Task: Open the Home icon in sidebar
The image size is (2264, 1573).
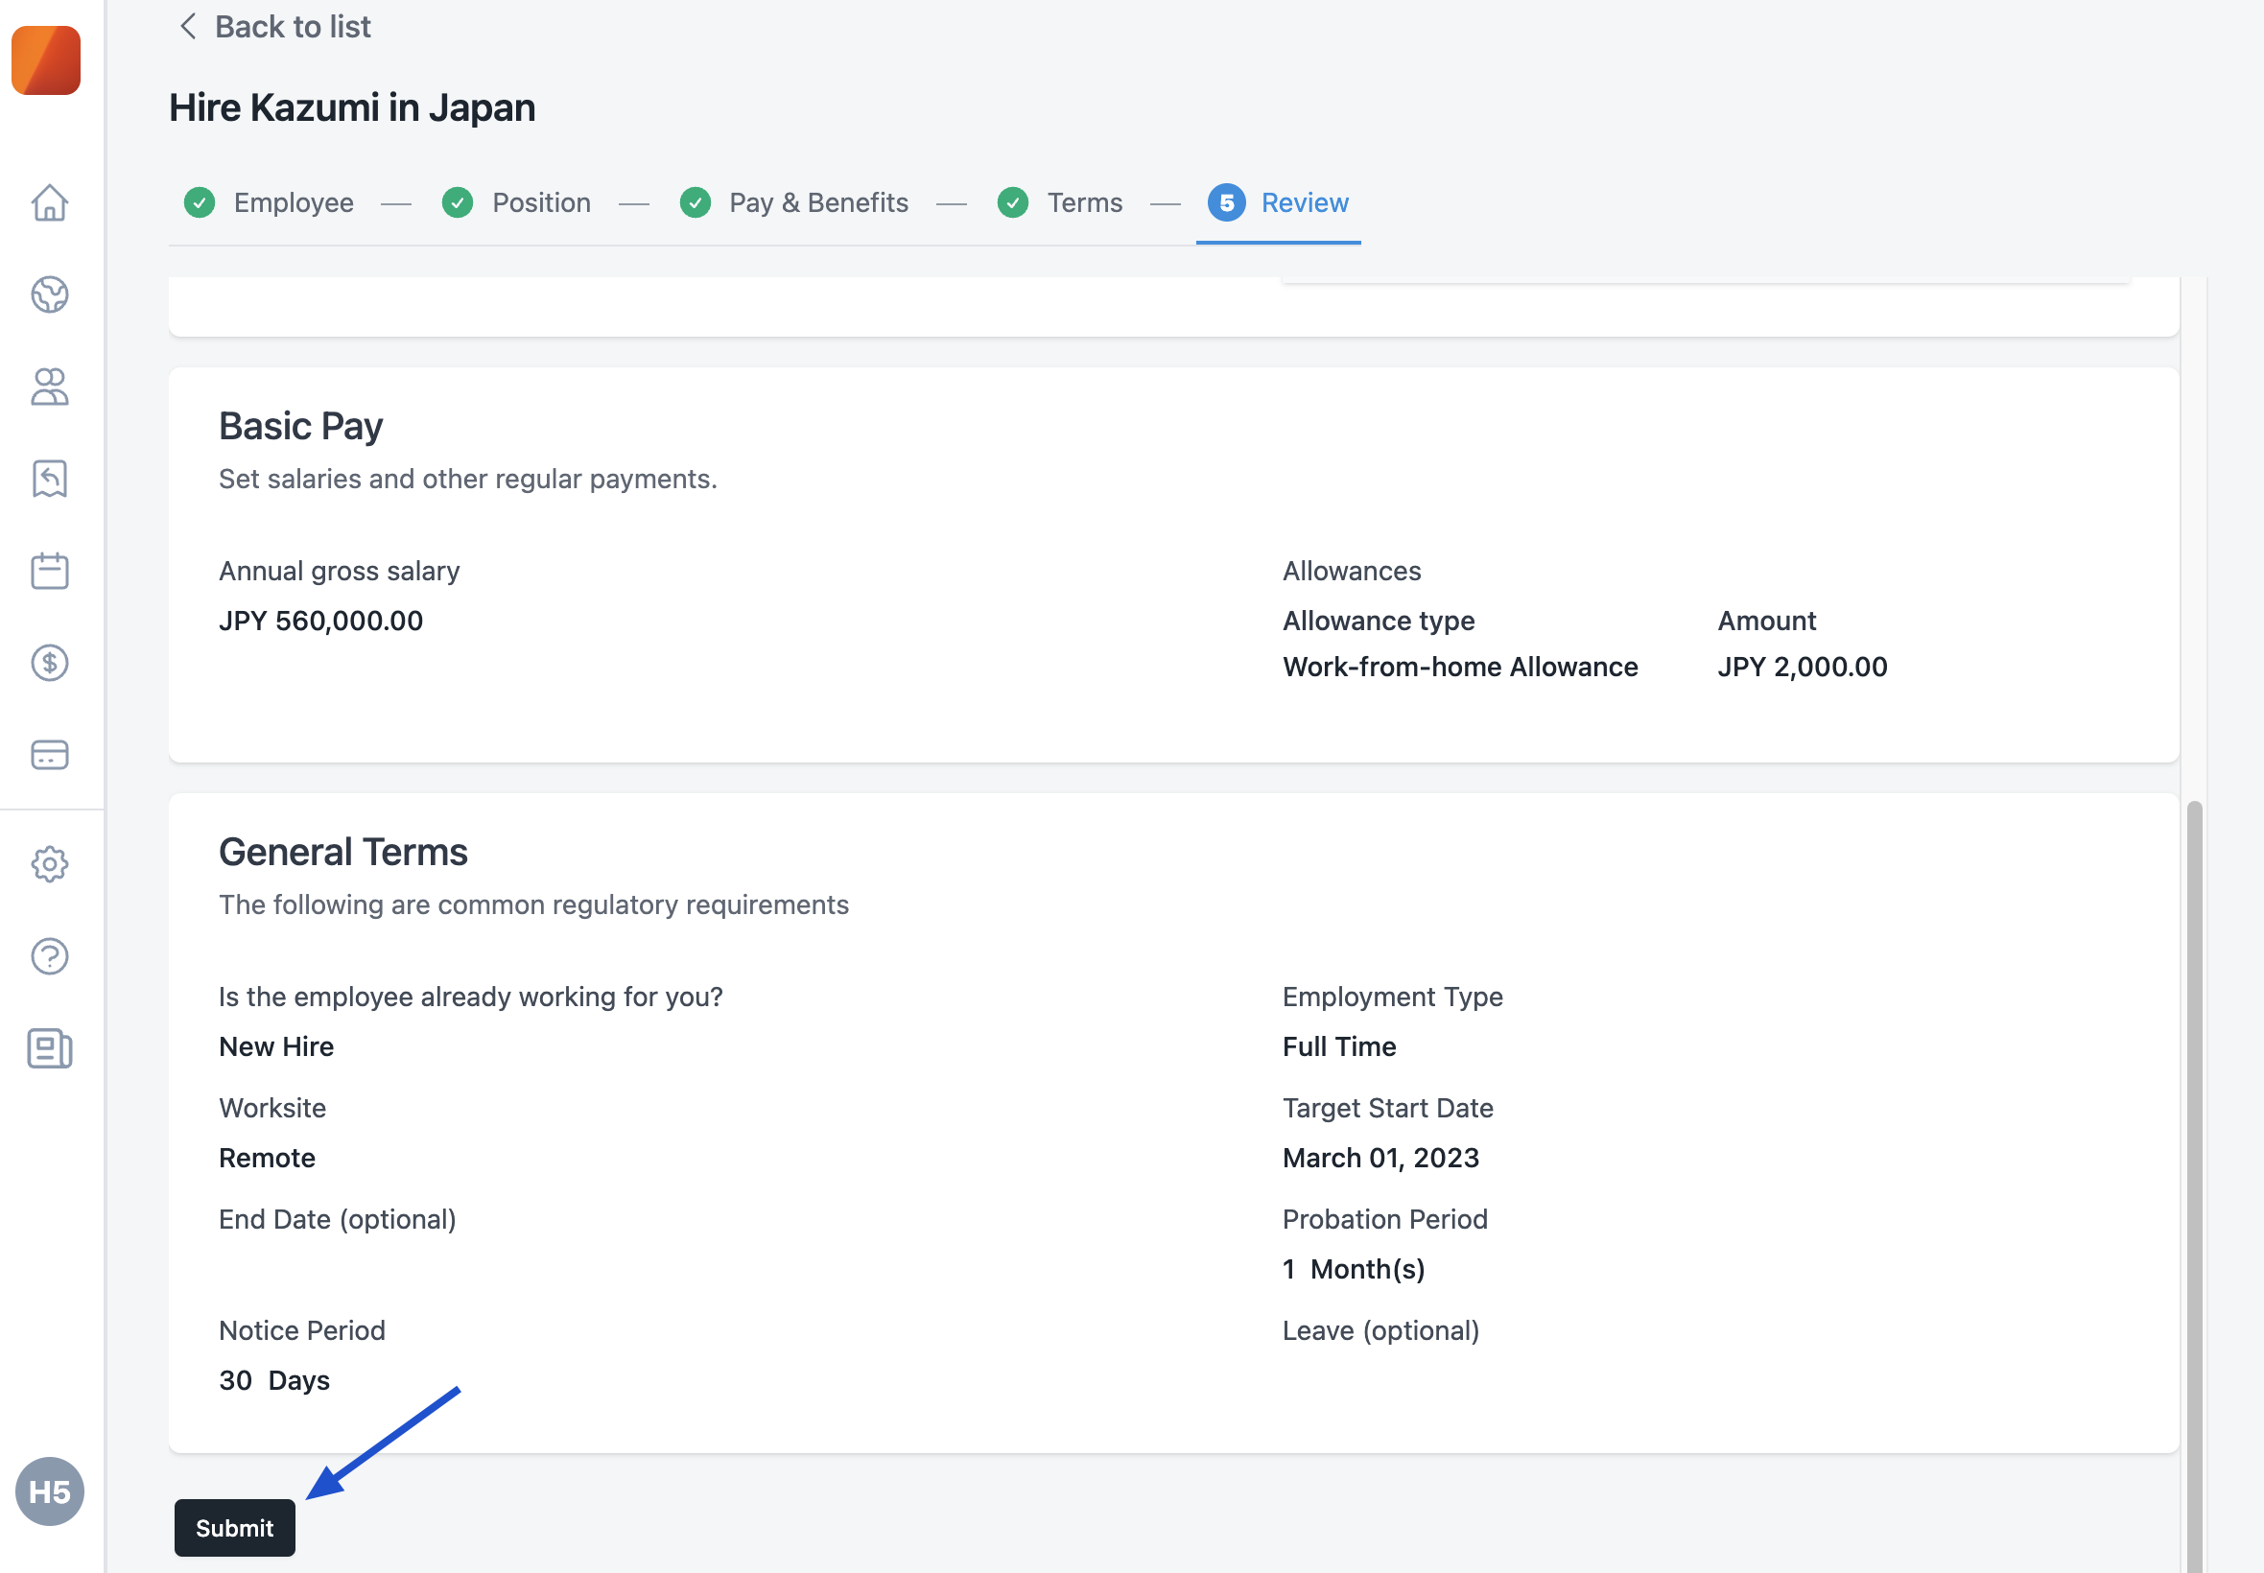Action: (49, 203)
